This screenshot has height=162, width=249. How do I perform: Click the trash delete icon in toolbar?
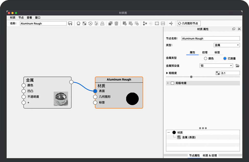tap(116, 24)
